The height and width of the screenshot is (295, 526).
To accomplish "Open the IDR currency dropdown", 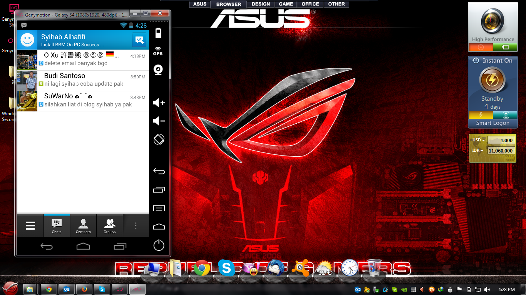I will 478,151.
